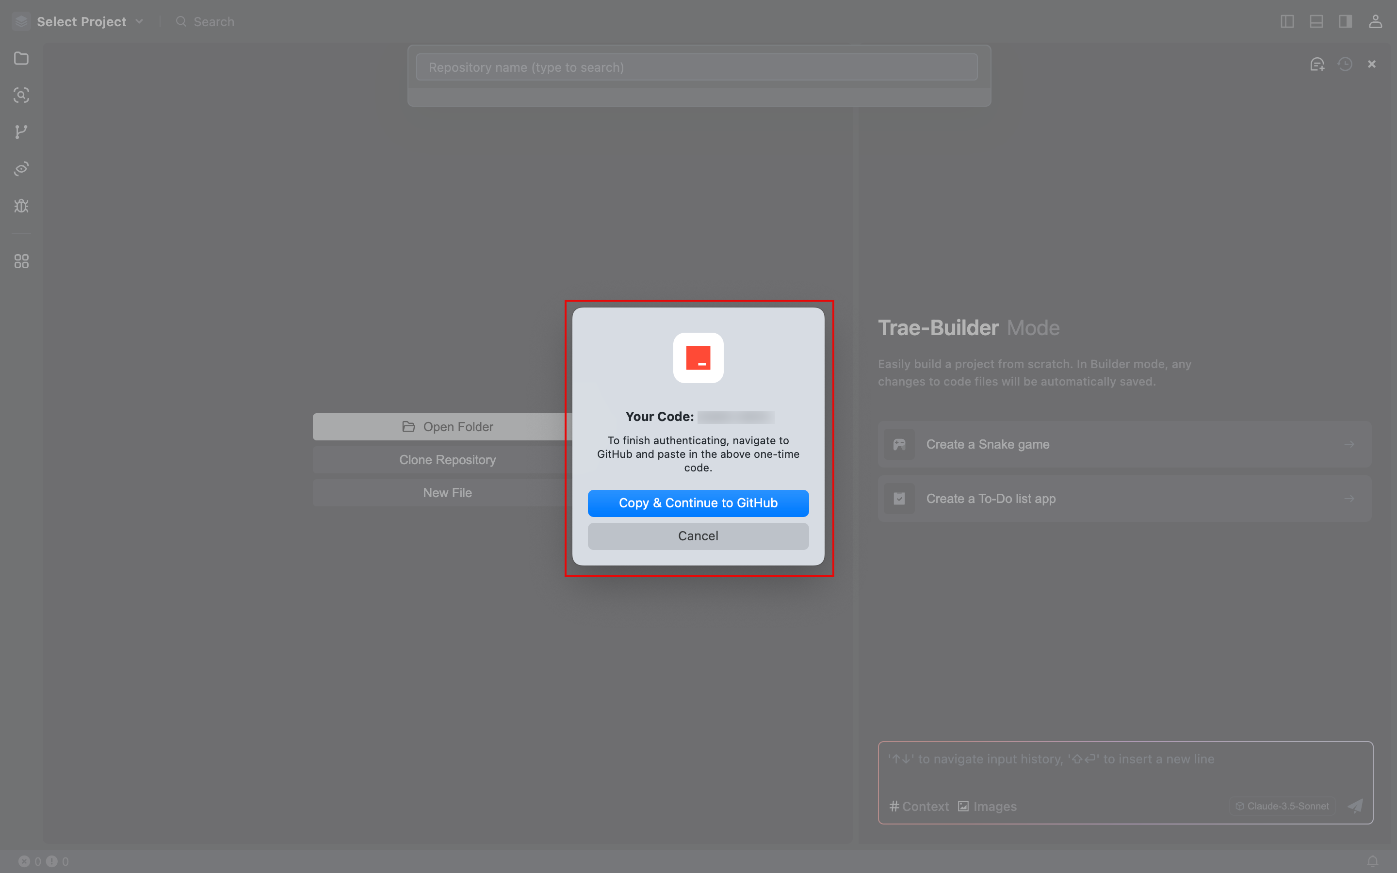Open Extensions grid icon in sidebar
This screenshot has height=873, width=1397.
(21, 261)
